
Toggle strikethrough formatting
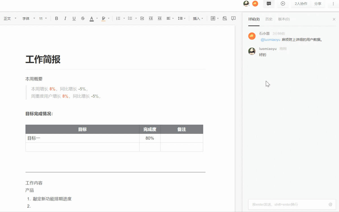(83, 18)
